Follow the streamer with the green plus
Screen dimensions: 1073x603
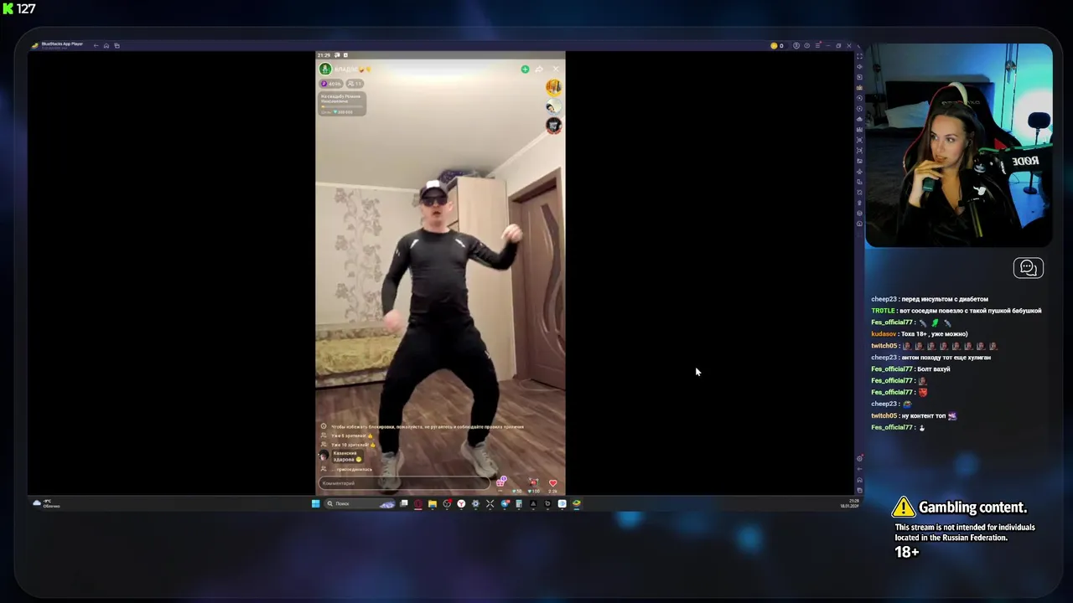coord(525,69)
